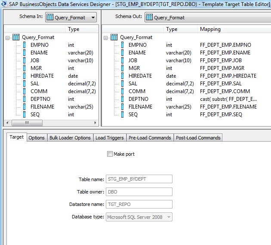The height and width of the screenshot is (245, 271).
Task: Click the SAP Data Services title bar icon
Action: tap(3, 3)
